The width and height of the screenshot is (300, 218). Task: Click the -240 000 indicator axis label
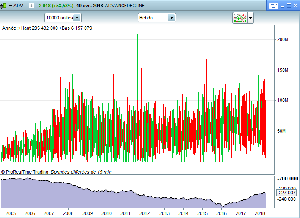(287, 199)
